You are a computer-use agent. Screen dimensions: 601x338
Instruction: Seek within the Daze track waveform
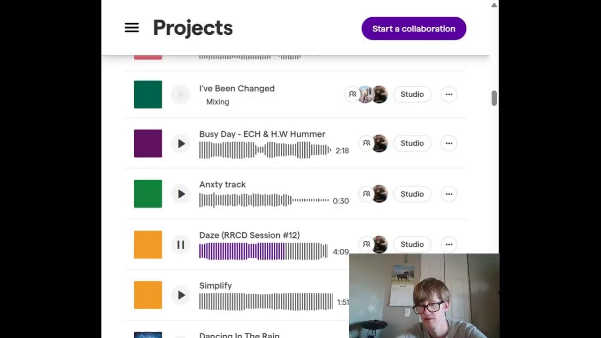click(264, 251)
